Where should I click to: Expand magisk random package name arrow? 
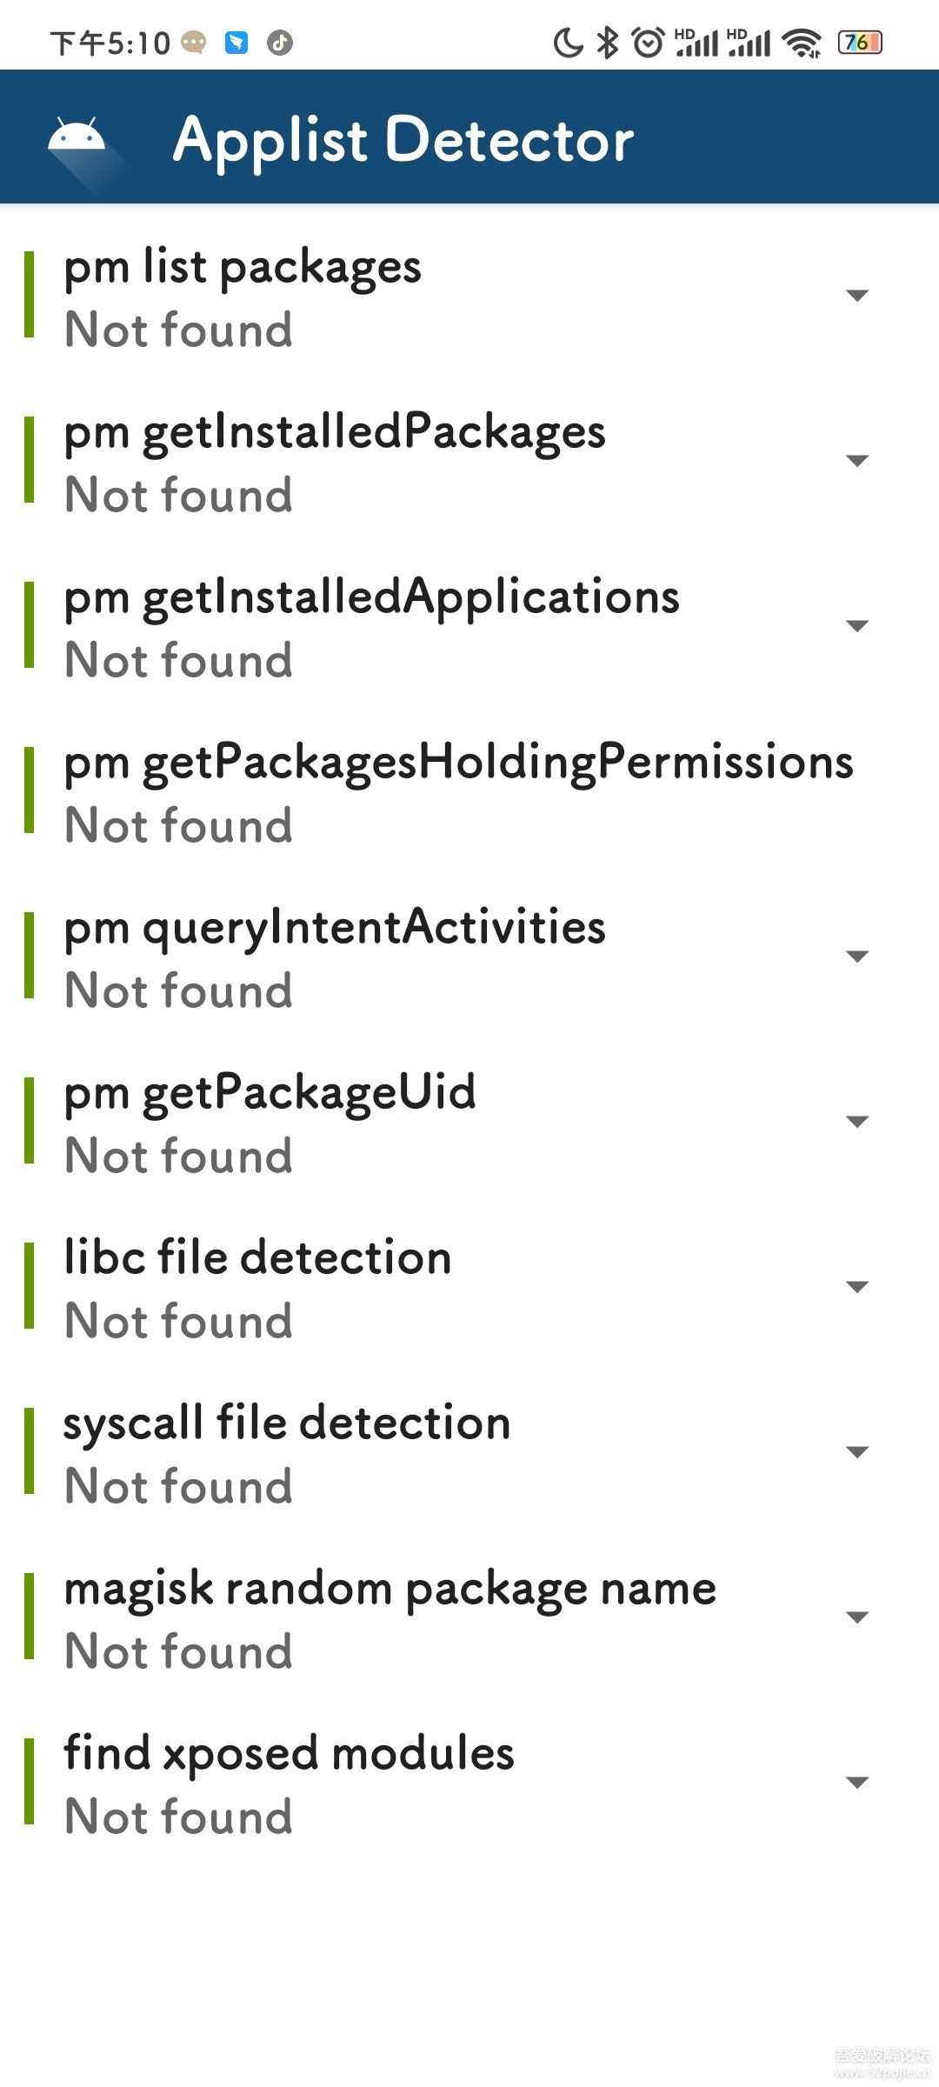click(x=857, y=1617)
